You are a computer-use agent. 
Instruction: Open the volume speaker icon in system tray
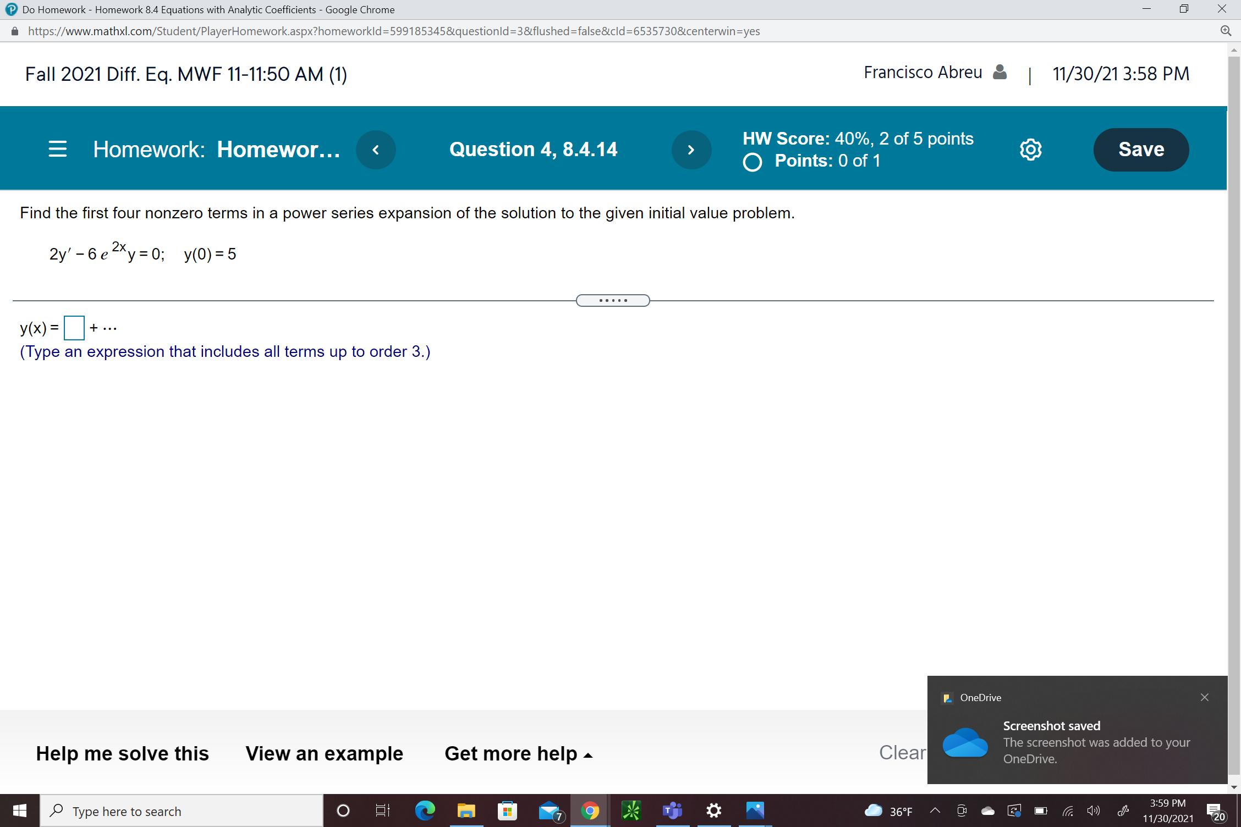pos(1093,811)
